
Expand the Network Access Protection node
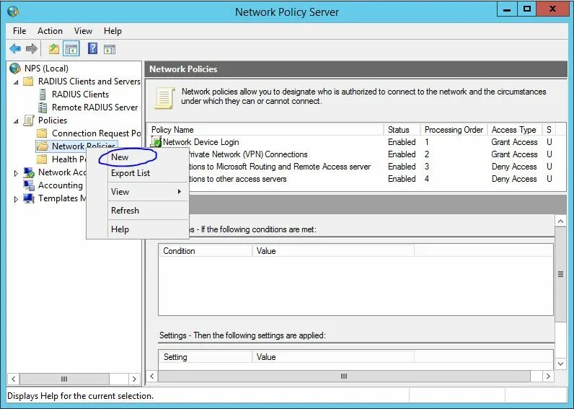pos(16,173)
